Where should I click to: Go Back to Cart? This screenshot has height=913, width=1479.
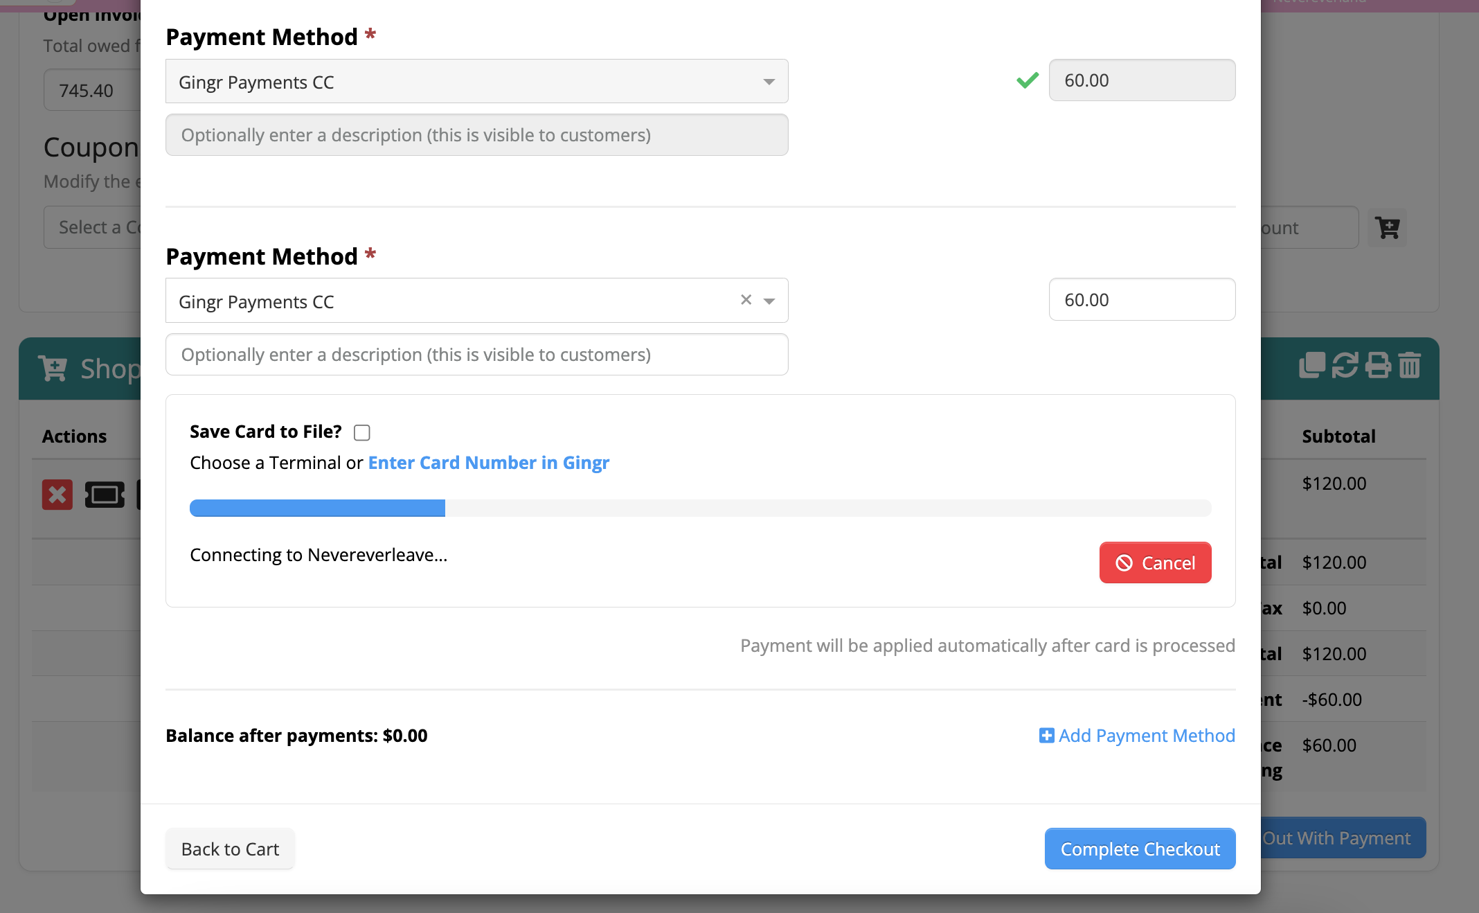(230, 849)
